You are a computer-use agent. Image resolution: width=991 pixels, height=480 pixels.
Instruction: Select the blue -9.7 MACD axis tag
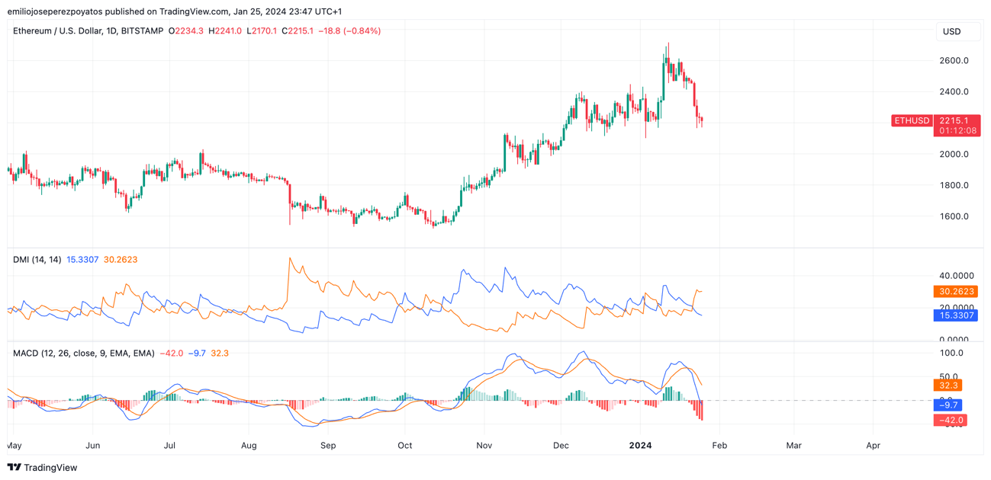948,405
